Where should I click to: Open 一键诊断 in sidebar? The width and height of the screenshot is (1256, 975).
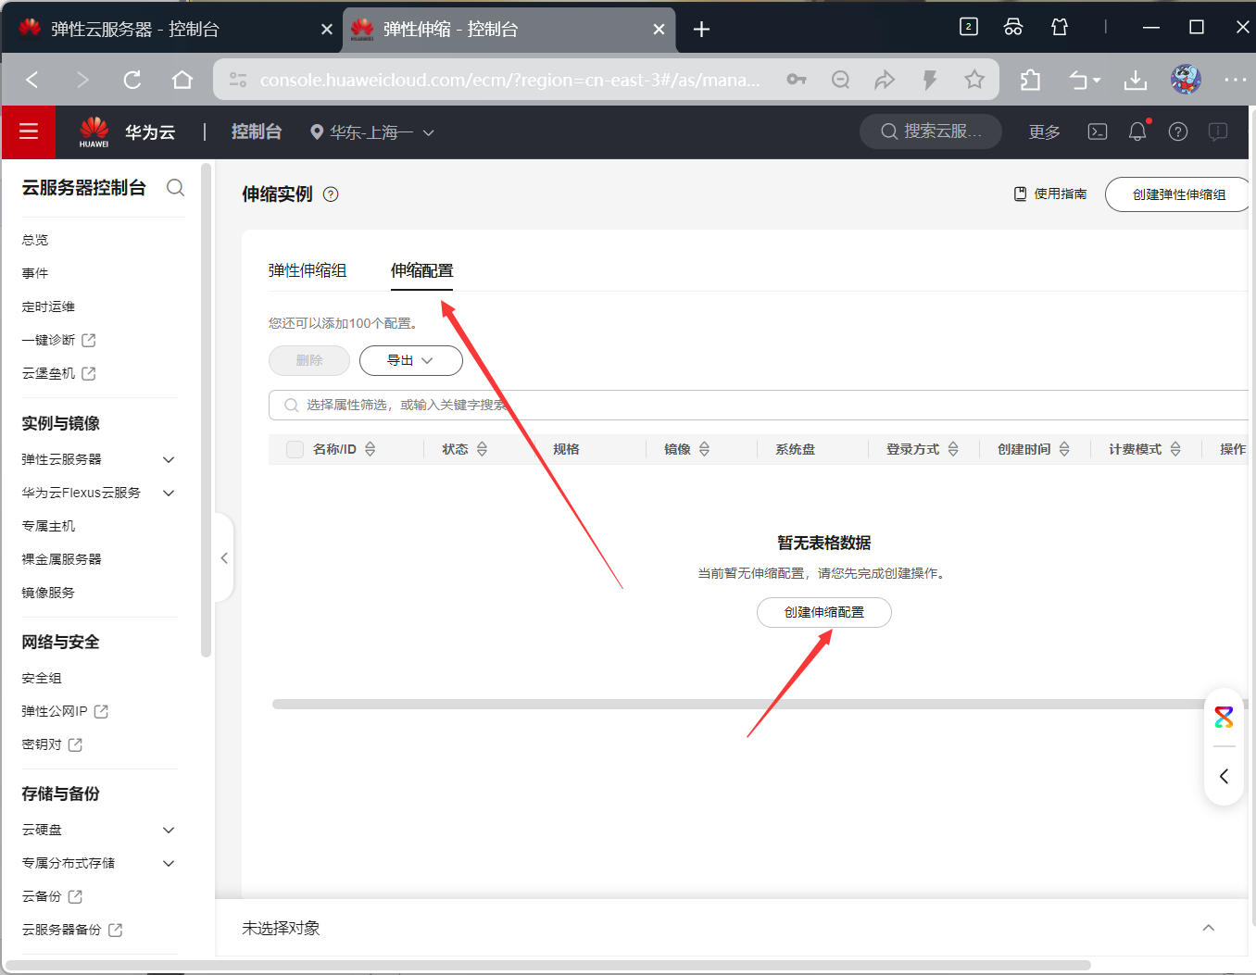(59, 340)
